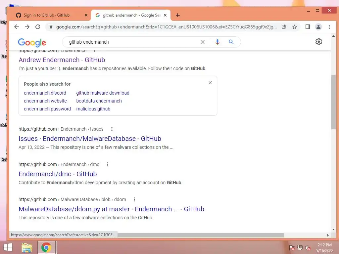
Task: Select Chrome in the taskbar
Action: [x=46, y=247]
